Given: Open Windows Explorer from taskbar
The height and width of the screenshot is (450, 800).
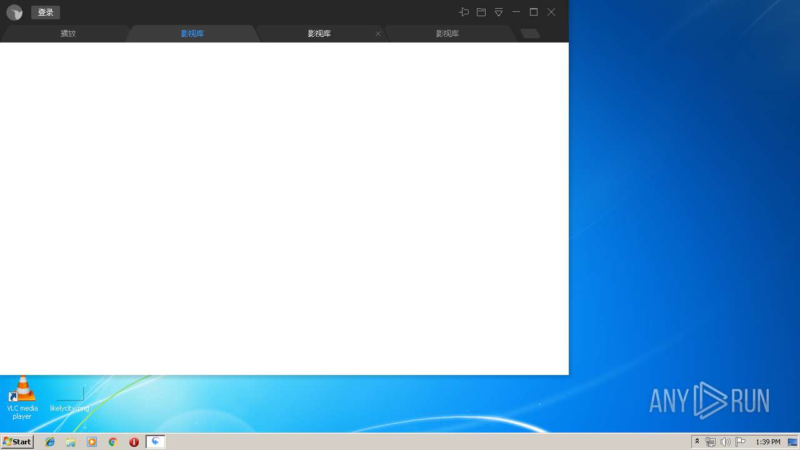Looking at the screenshot, I should 71,442.
